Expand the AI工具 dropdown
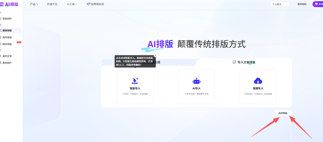 (x=72, y=4)
